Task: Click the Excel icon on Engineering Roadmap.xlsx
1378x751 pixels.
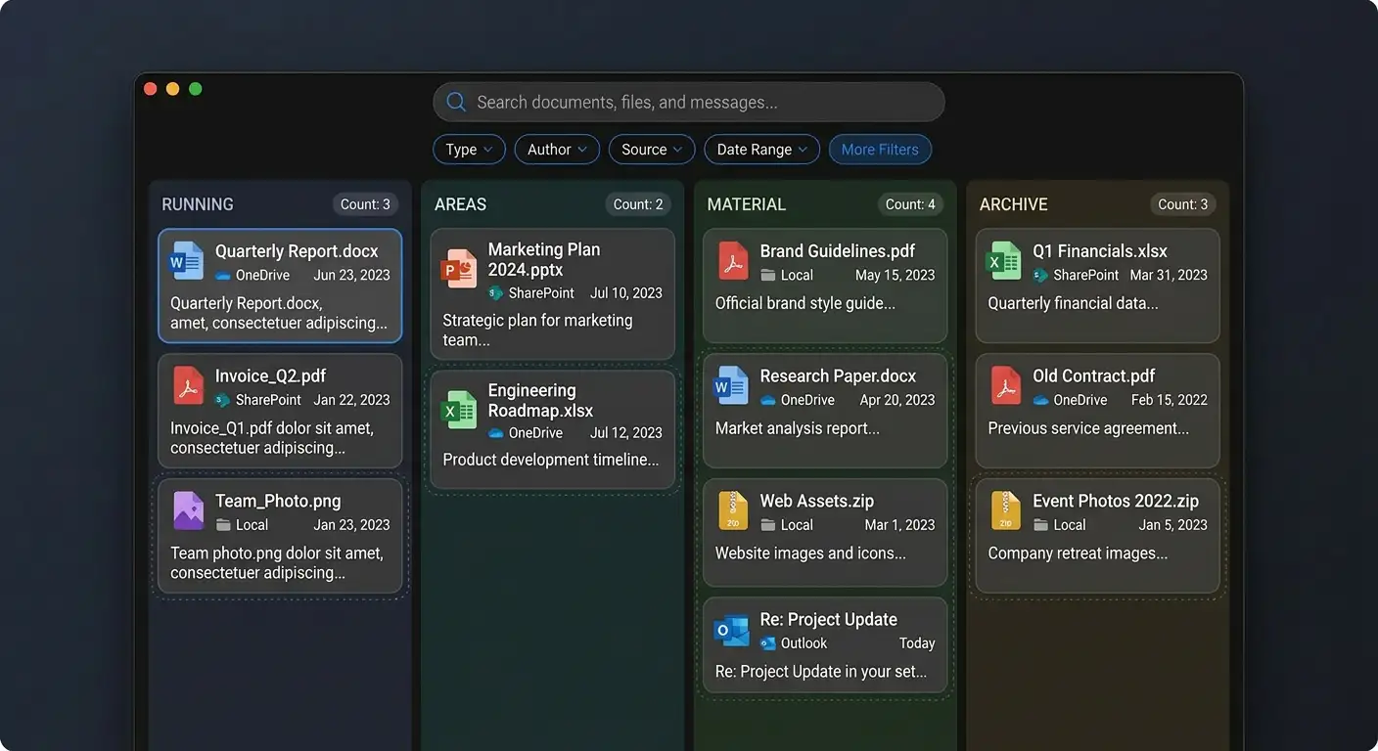Action: (458, 410)
